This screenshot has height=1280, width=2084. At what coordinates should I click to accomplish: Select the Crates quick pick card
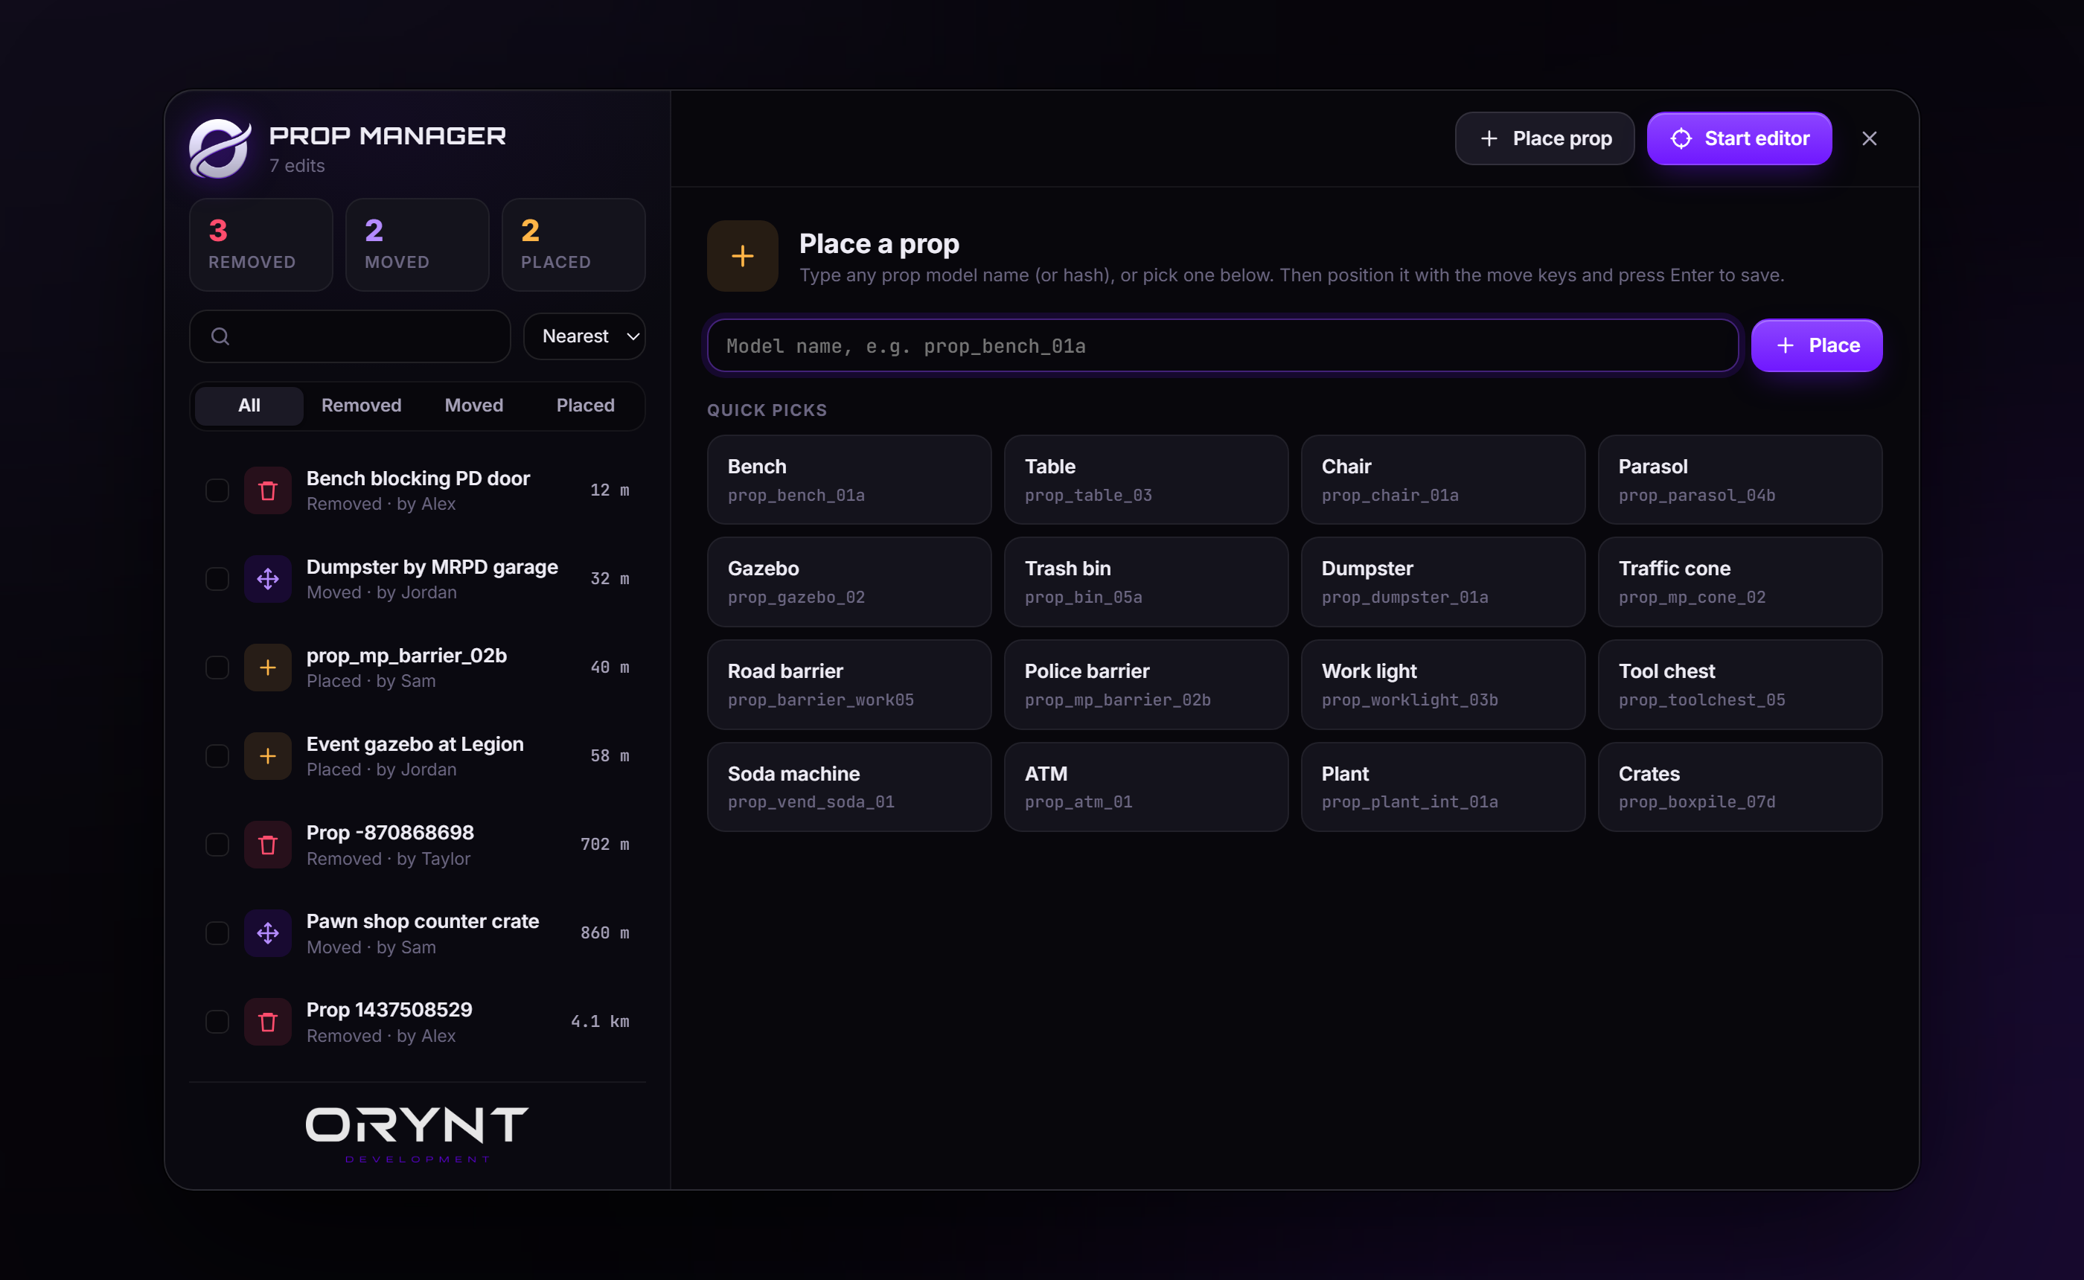(x=1739, y=787)
